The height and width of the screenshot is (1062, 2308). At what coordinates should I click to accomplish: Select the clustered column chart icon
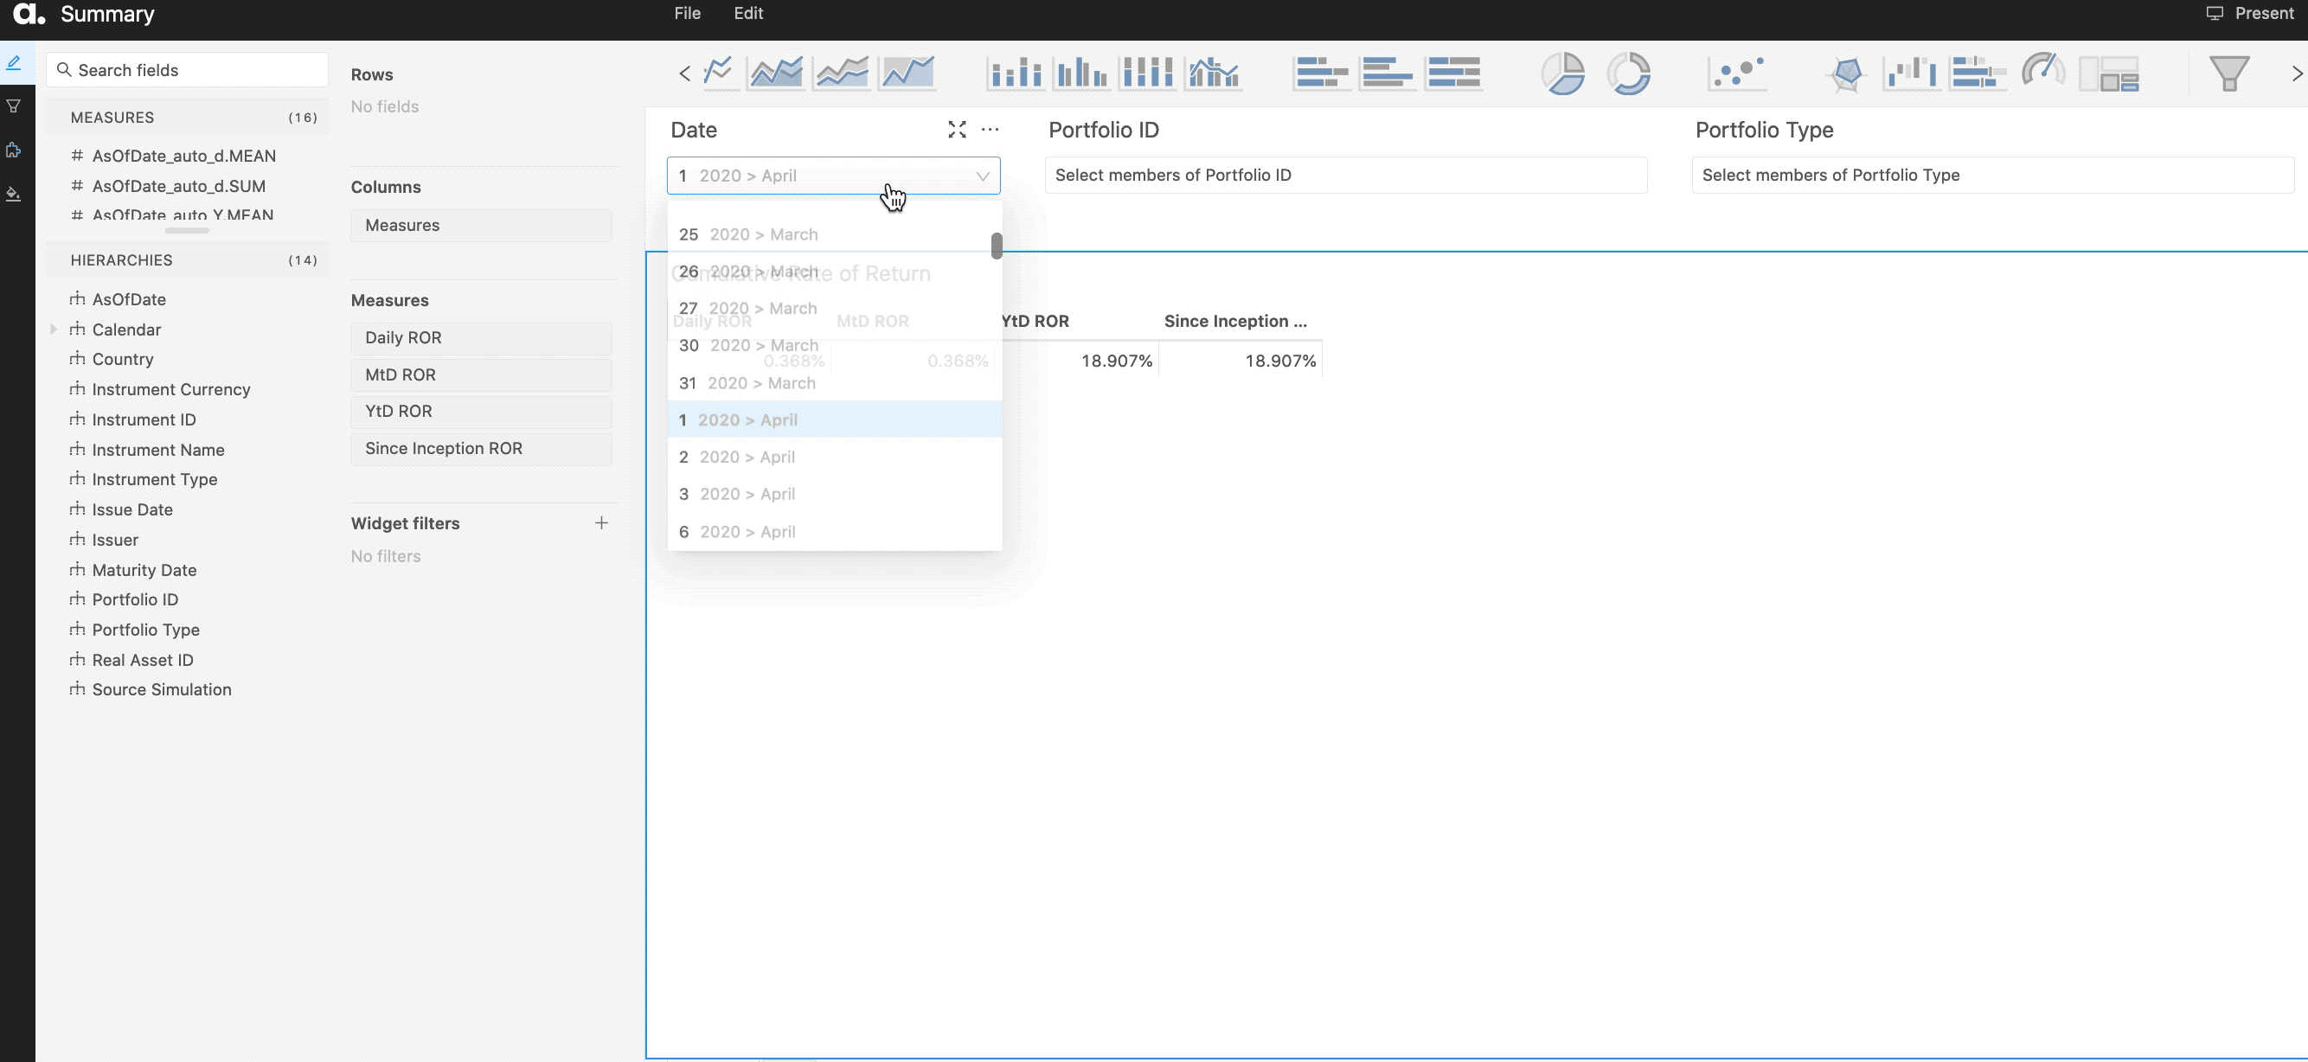(x=1081, y=72)
